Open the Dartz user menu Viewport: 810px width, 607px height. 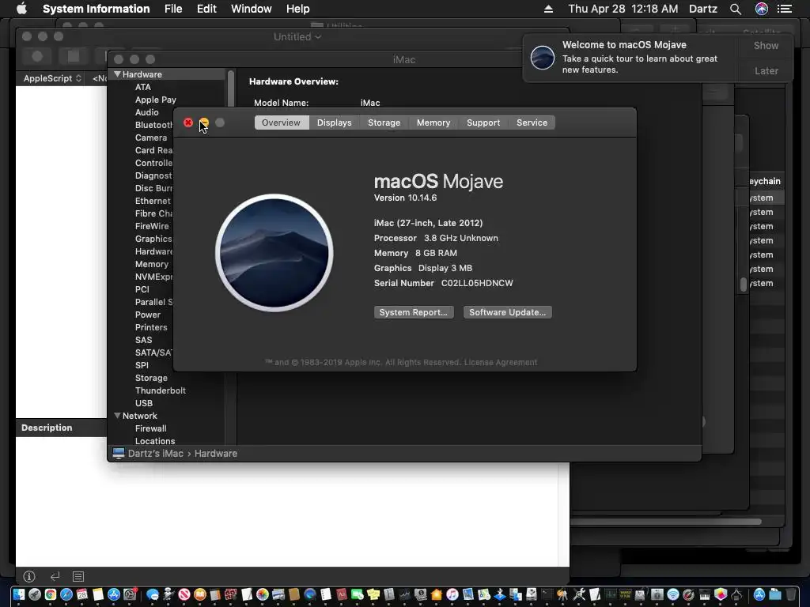[x=703, y=9]
